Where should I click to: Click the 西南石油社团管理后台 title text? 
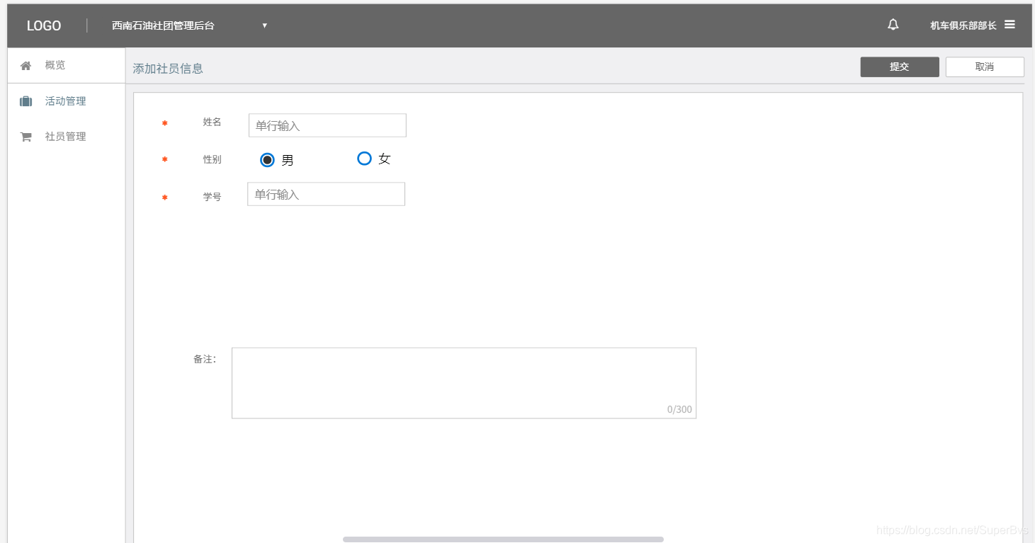pyautogui.click(x=163, y=25)
